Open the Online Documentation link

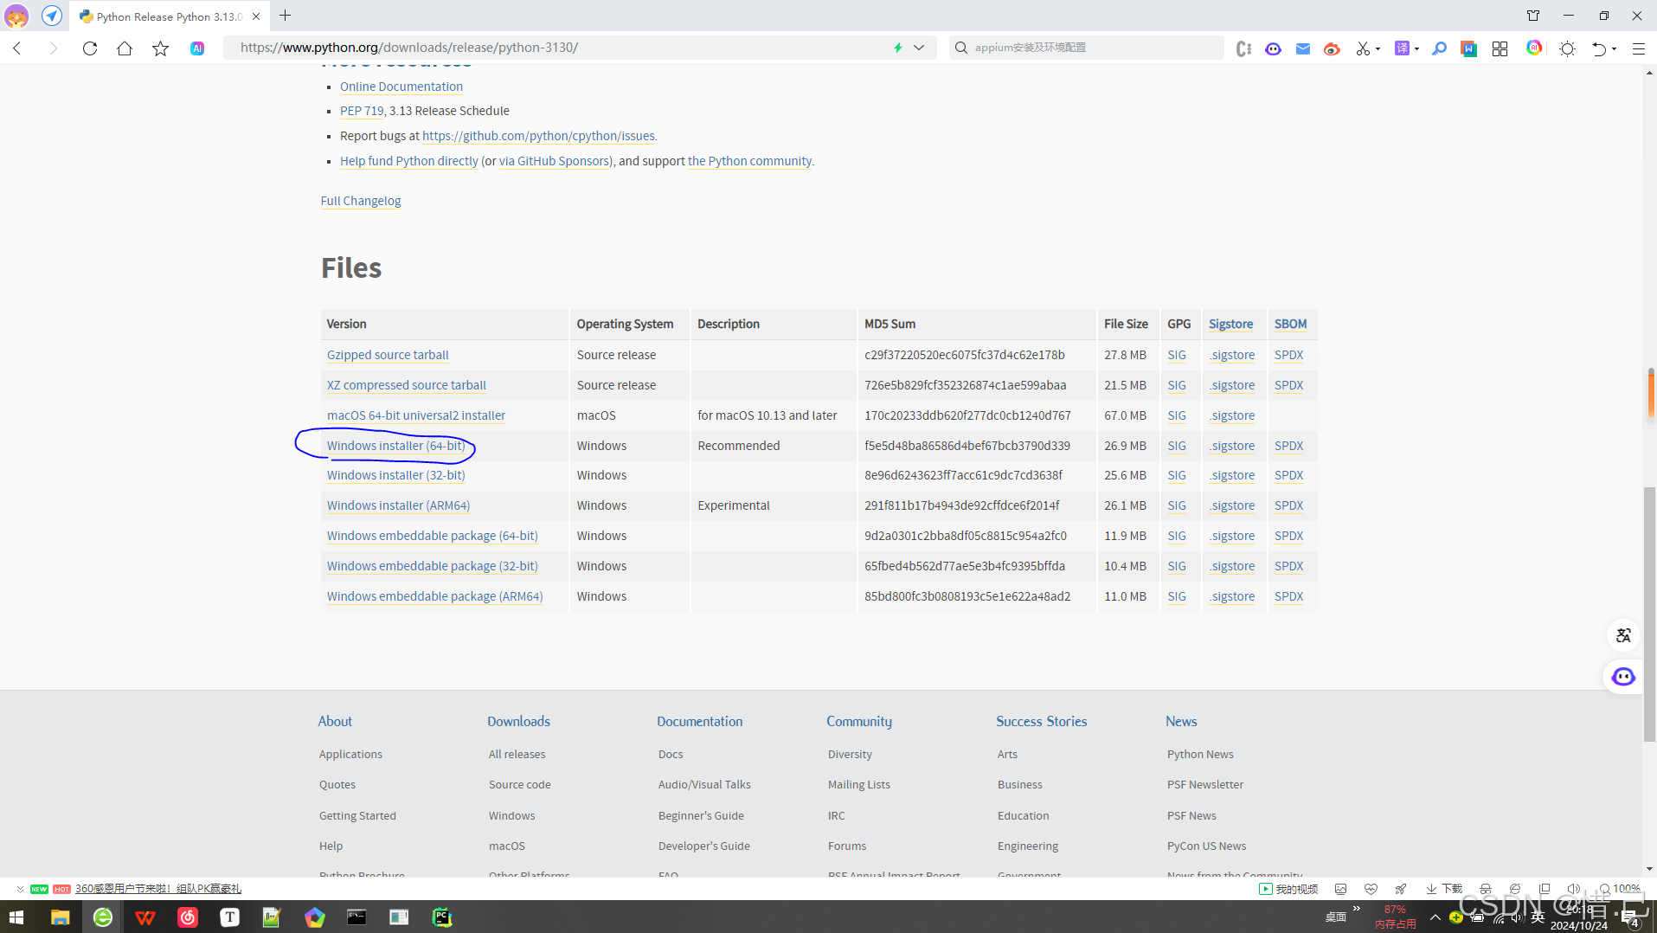tap(401, 87)
